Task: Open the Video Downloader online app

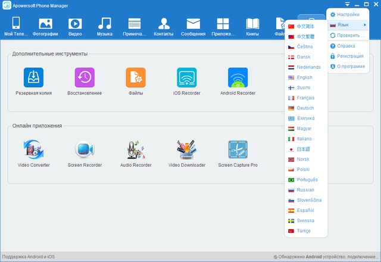Action: click(x=186, y=149)
